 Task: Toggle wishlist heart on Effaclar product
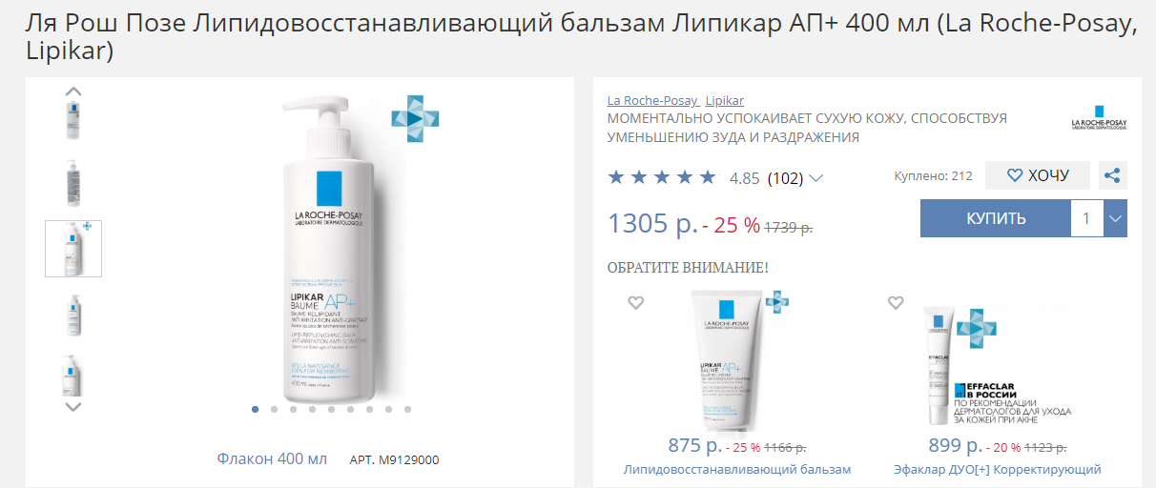896,303
